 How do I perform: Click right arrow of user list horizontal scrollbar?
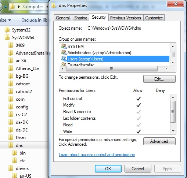[166, 68]
